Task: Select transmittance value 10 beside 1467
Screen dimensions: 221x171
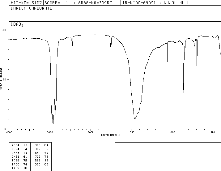Action: pyautogui.click(x=25, y=168)
